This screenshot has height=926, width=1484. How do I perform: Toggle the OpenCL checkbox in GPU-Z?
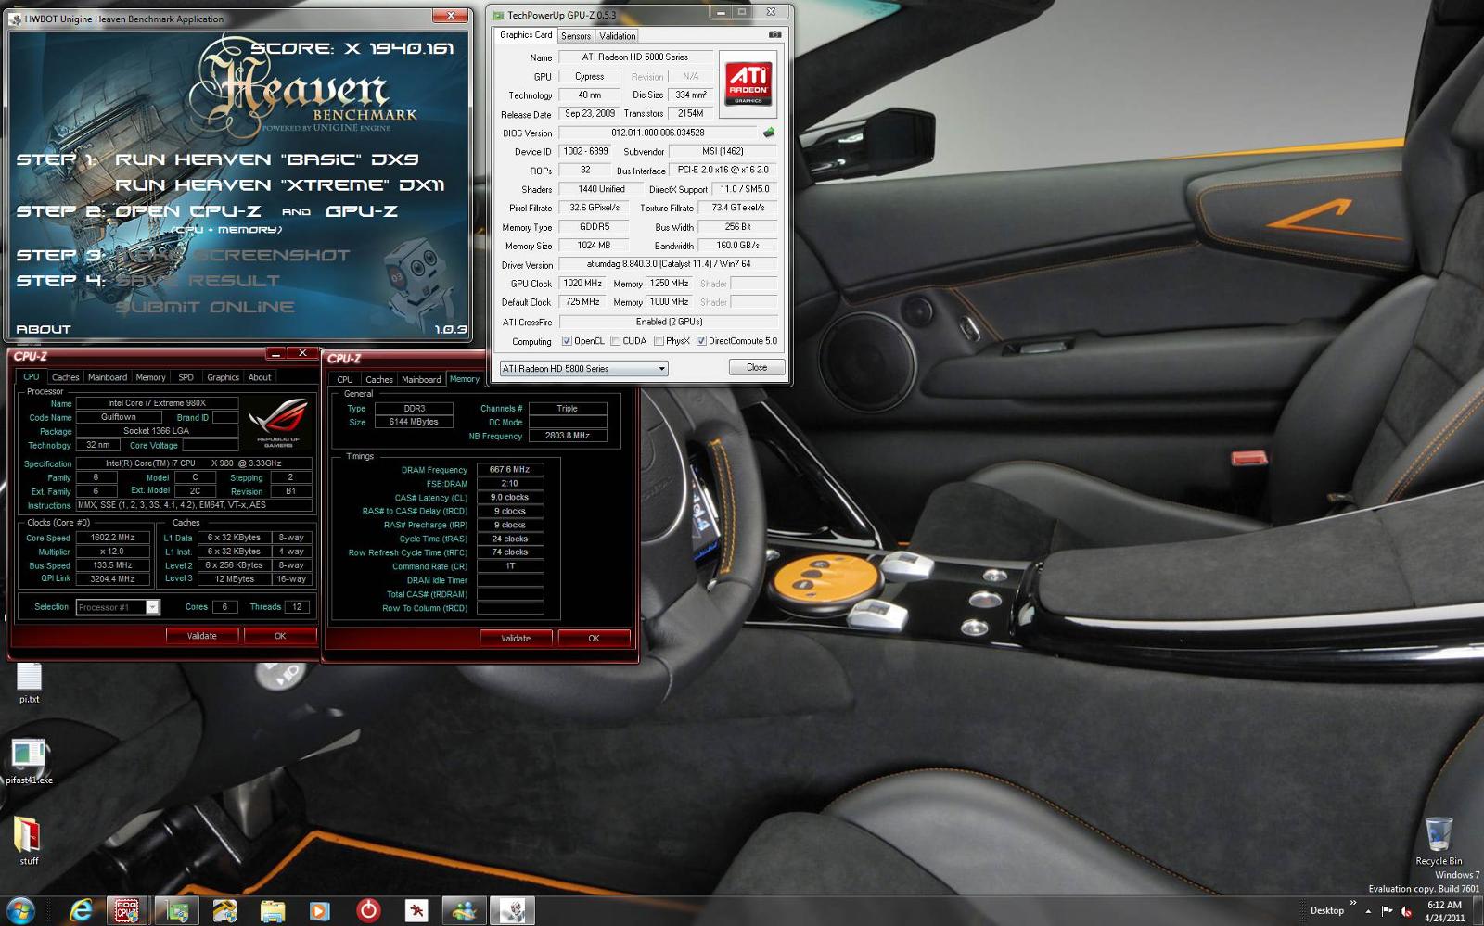(x=567, y=341)
